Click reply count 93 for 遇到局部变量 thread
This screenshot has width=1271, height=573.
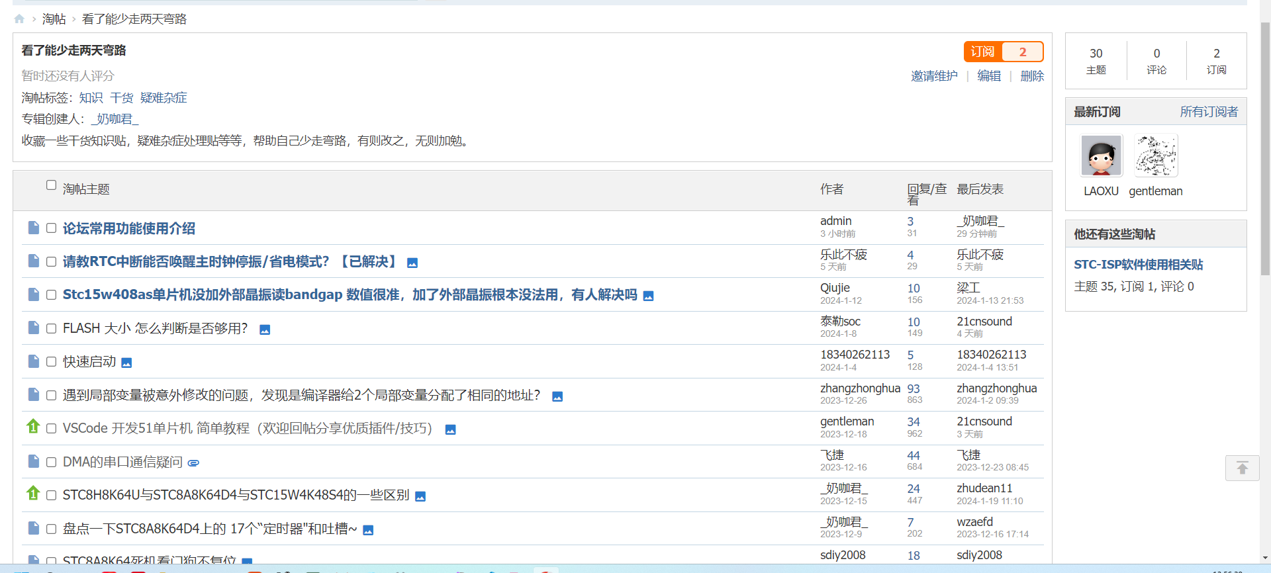point(914,389)
